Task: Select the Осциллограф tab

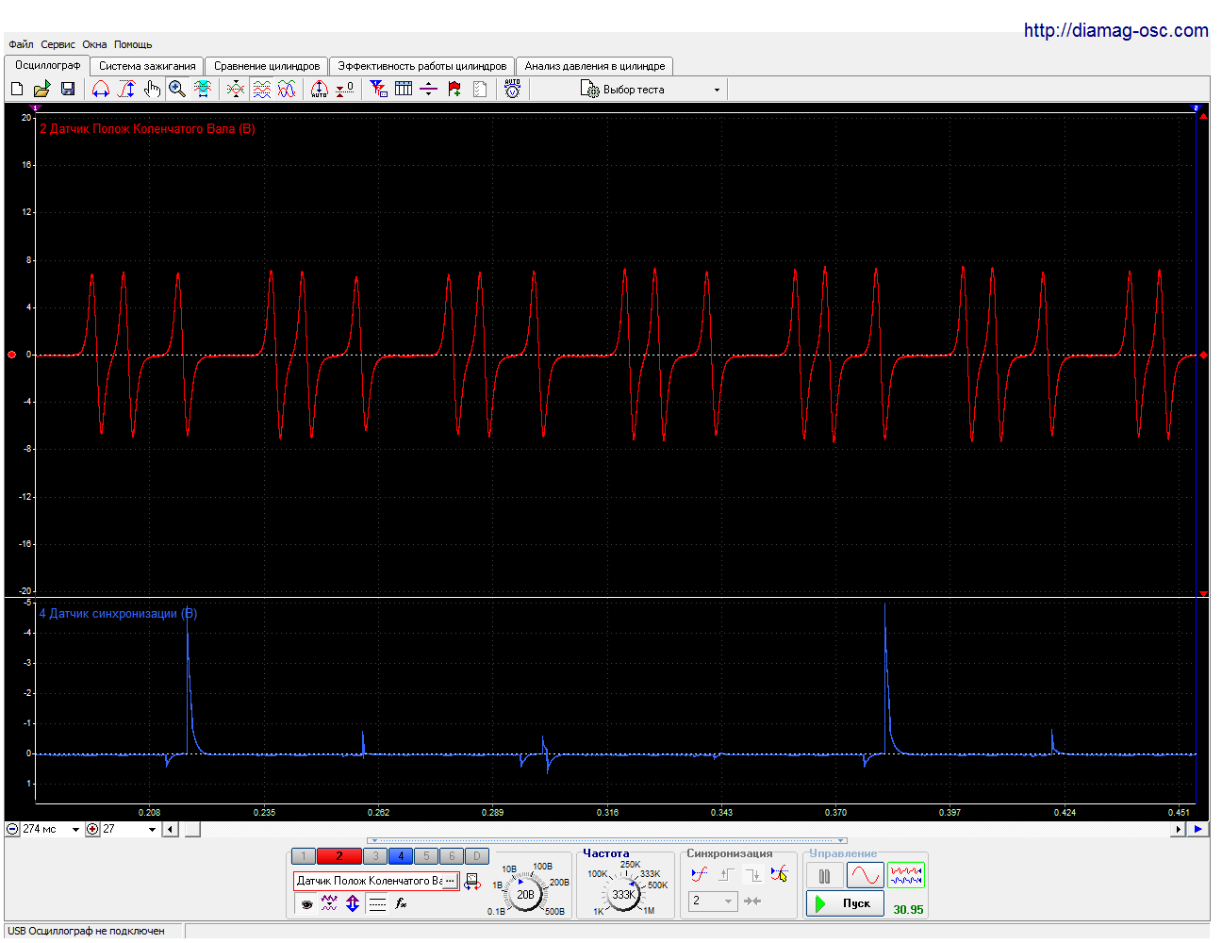Action: [x=47, y=65]
